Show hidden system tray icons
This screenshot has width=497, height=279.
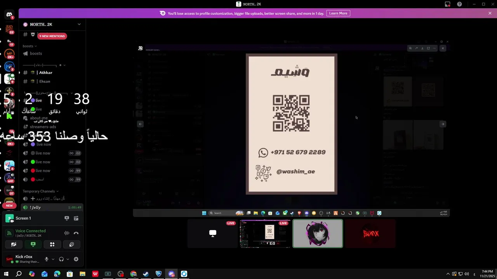tap(448, 274)
